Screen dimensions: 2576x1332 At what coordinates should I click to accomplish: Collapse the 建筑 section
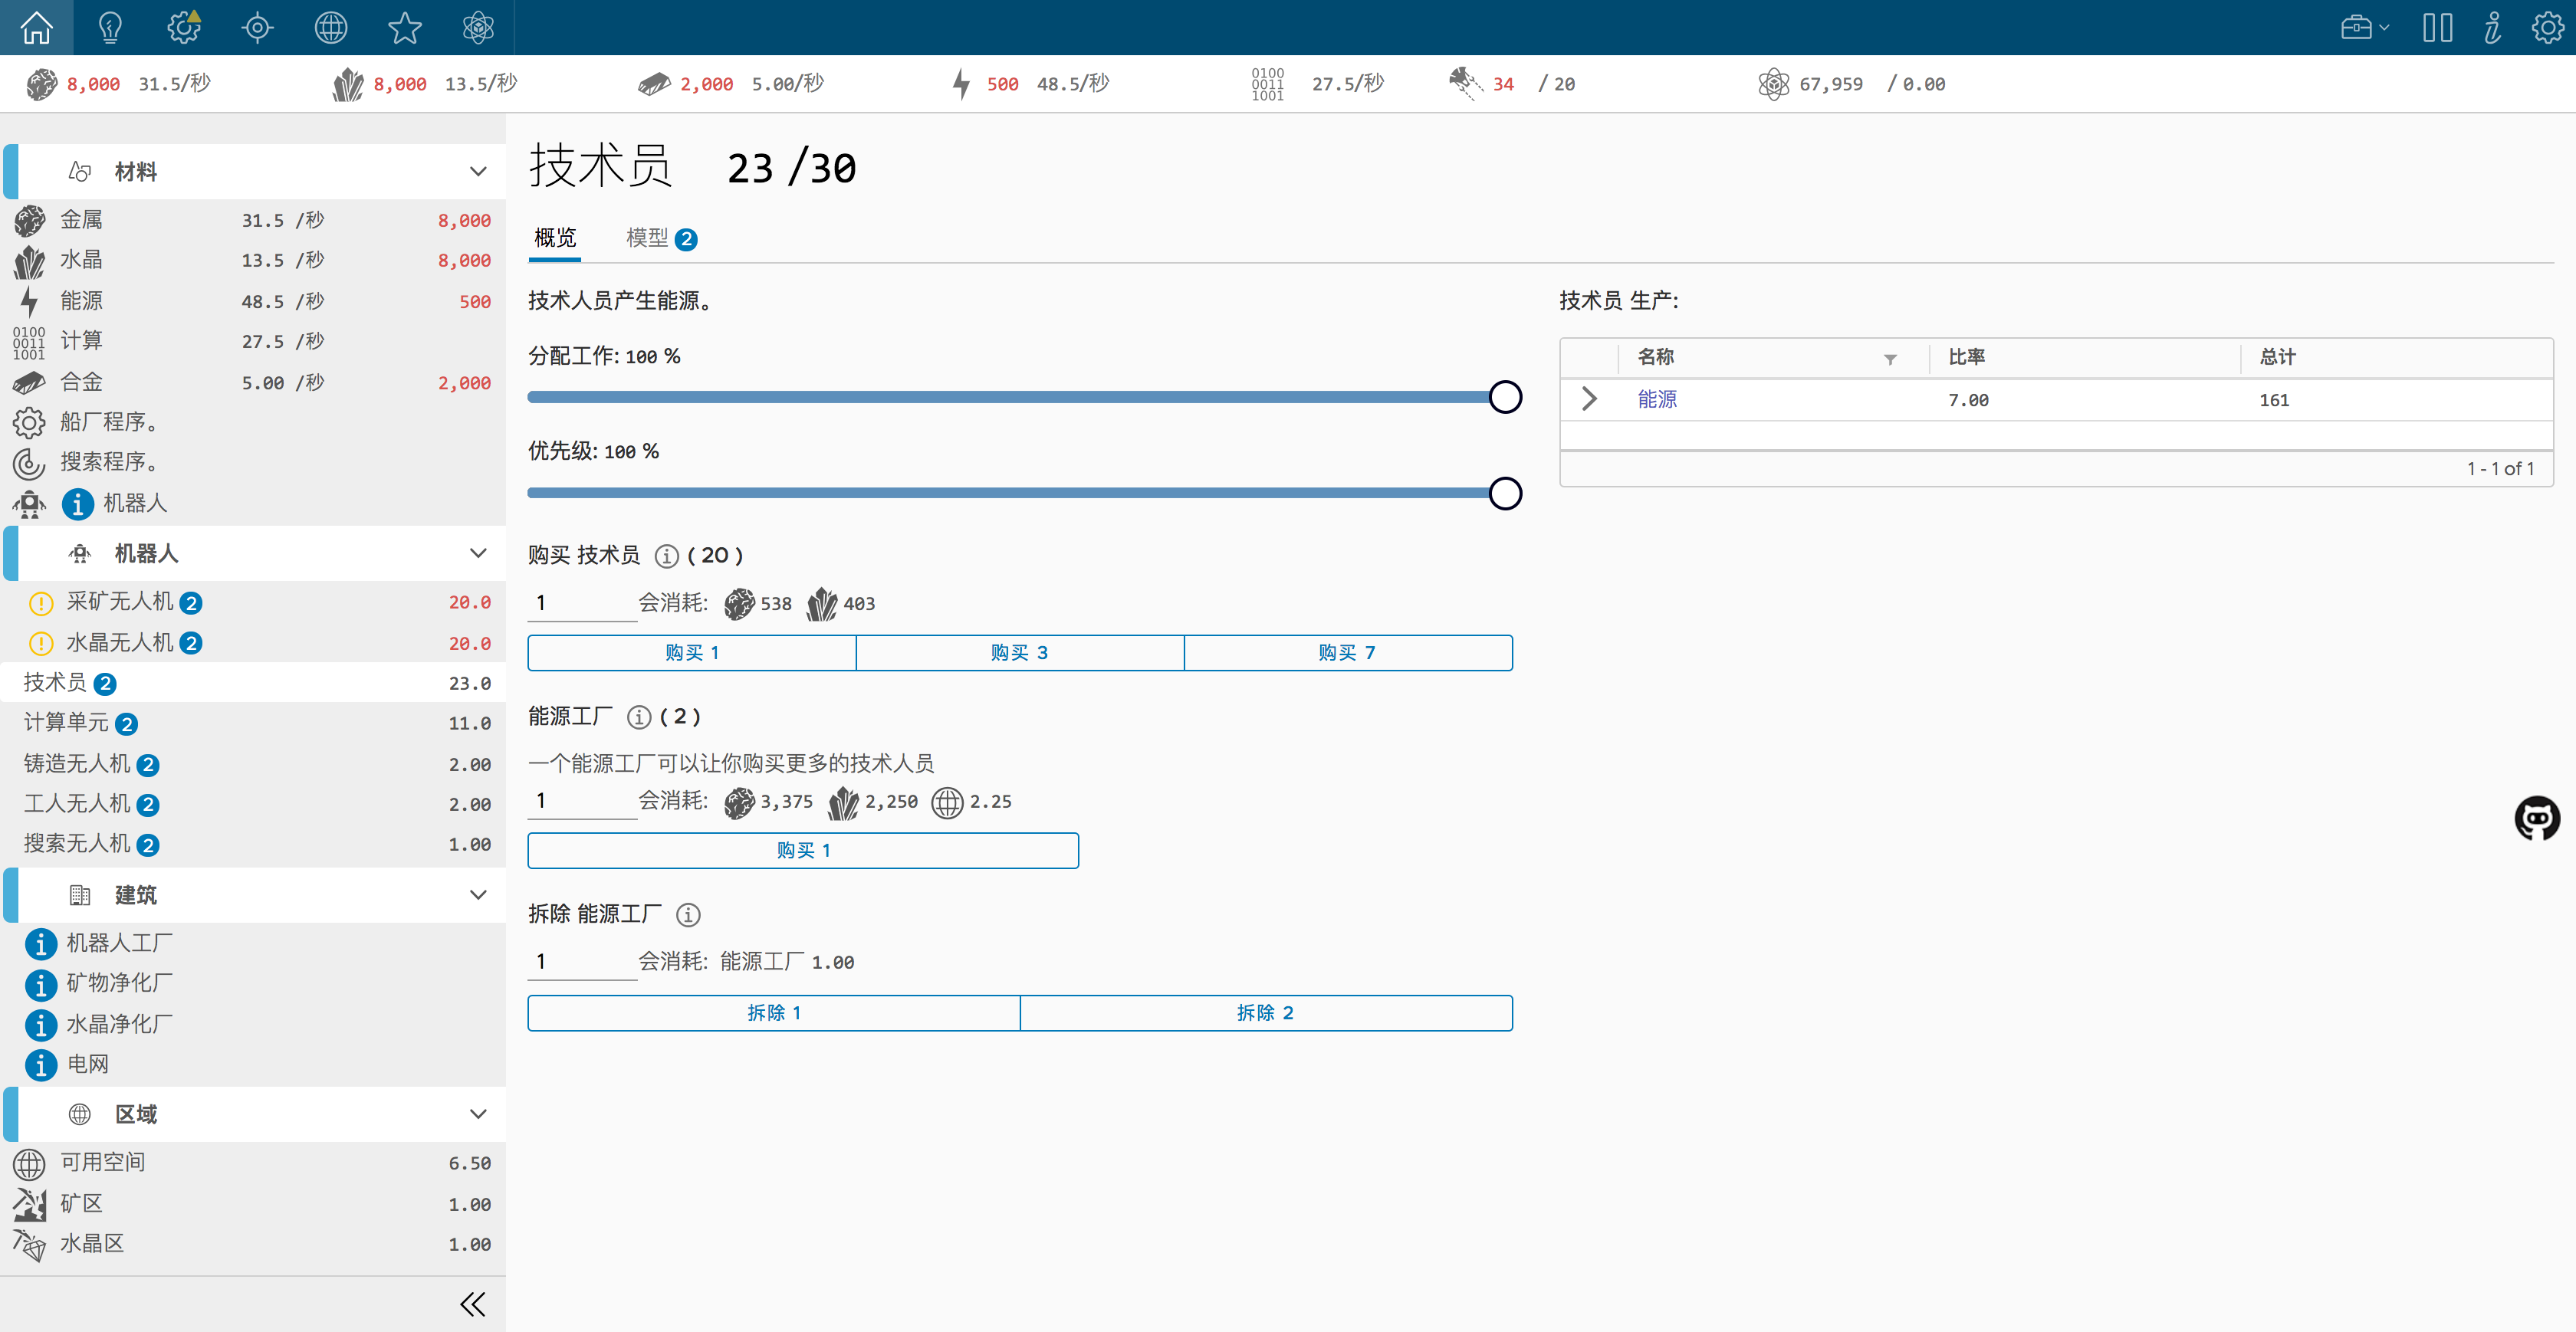point(478,895)
